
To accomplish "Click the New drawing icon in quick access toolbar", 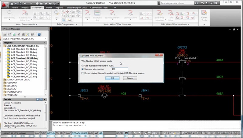I will tap(12, 3).
